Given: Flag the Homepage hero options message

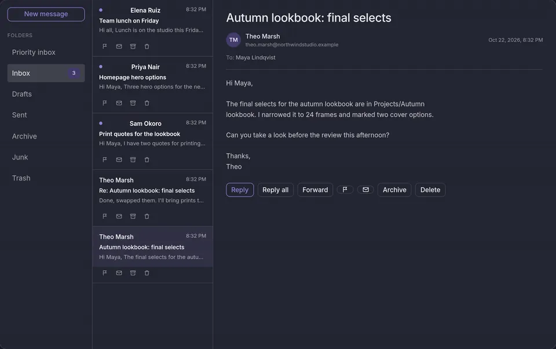Looking at the screenshot, I should (105, 103).
